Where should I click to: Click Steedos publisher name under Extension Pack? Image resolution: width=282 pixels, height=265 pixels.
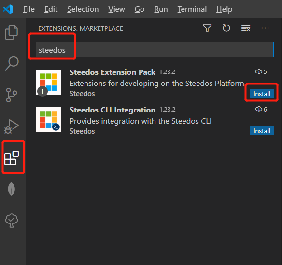coord(82,94)
